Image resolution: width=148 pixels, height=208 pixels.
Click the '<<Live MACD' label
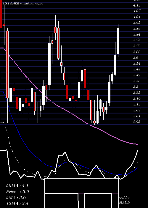point(125,200)
